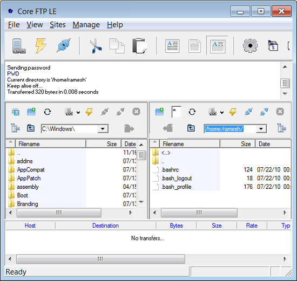Click the remote filter input box
Screen dimensions: 297x281
tap(177, 112)
